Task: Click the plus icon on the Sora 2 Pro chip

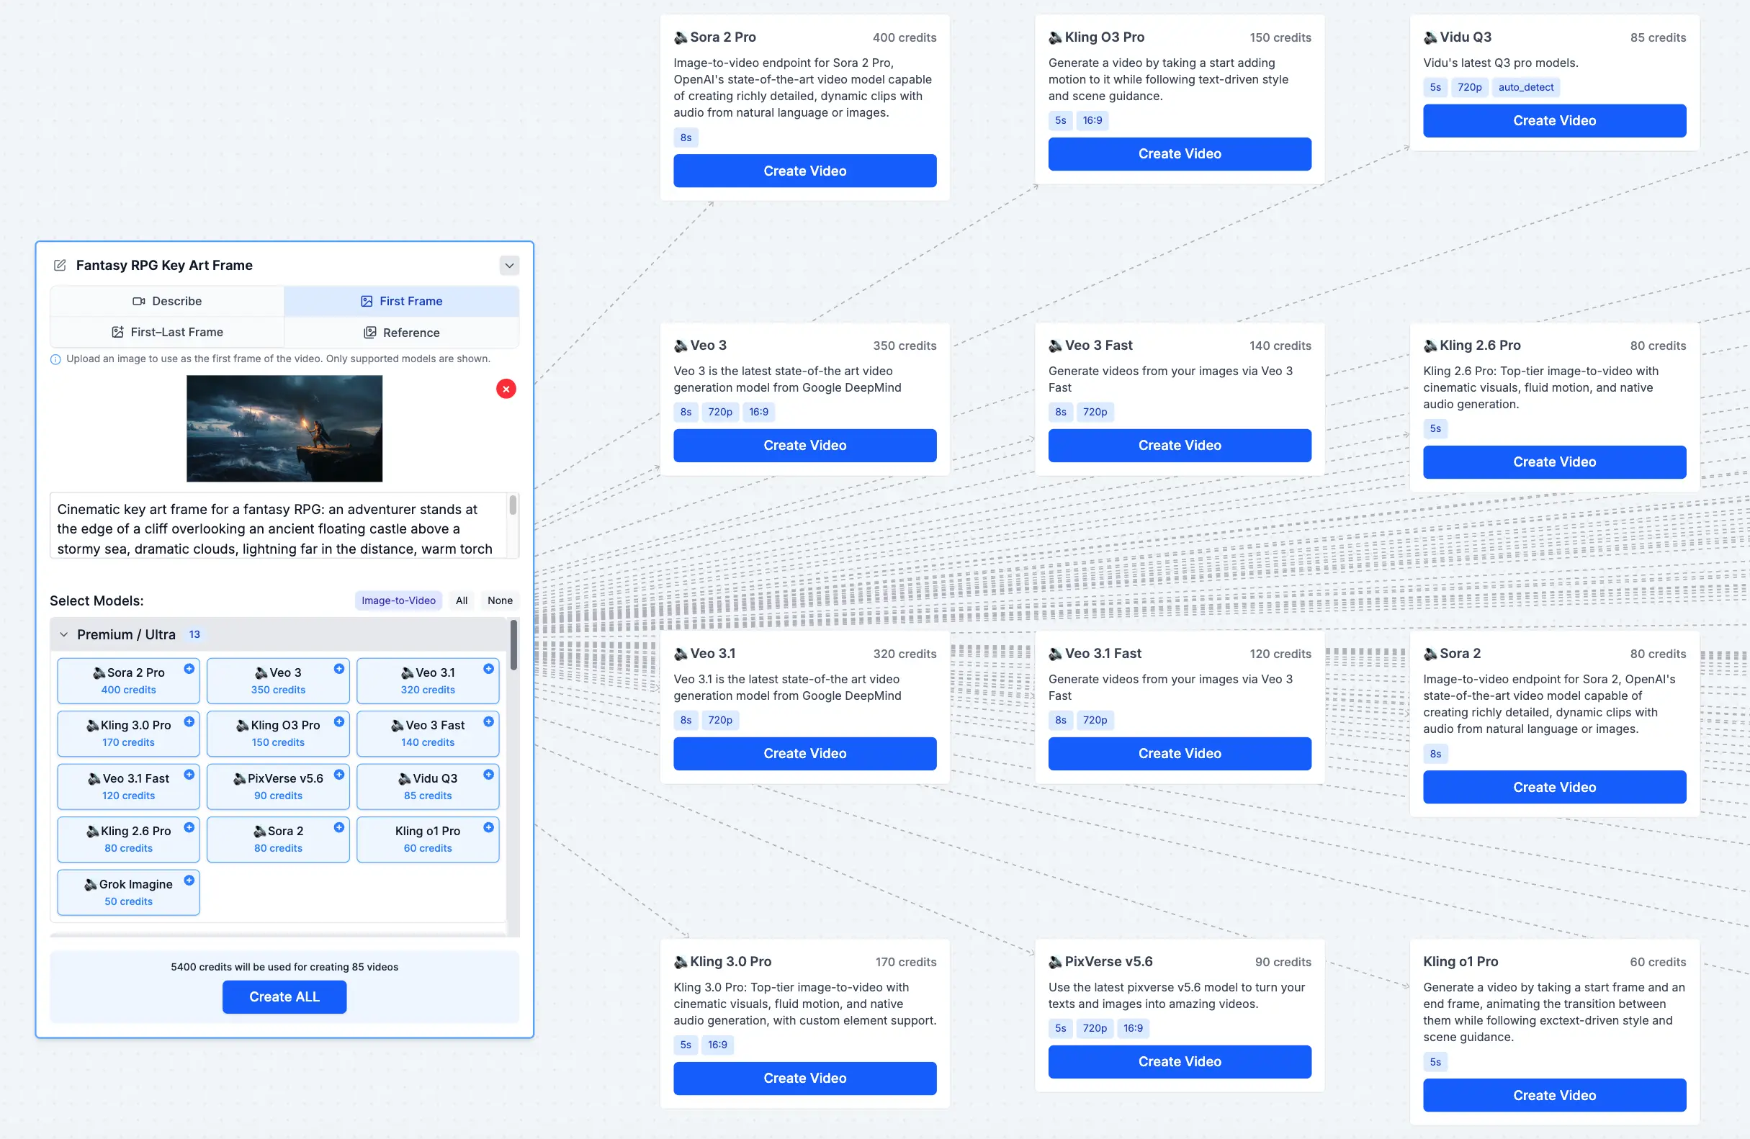Action: click(x=189, y=669)
